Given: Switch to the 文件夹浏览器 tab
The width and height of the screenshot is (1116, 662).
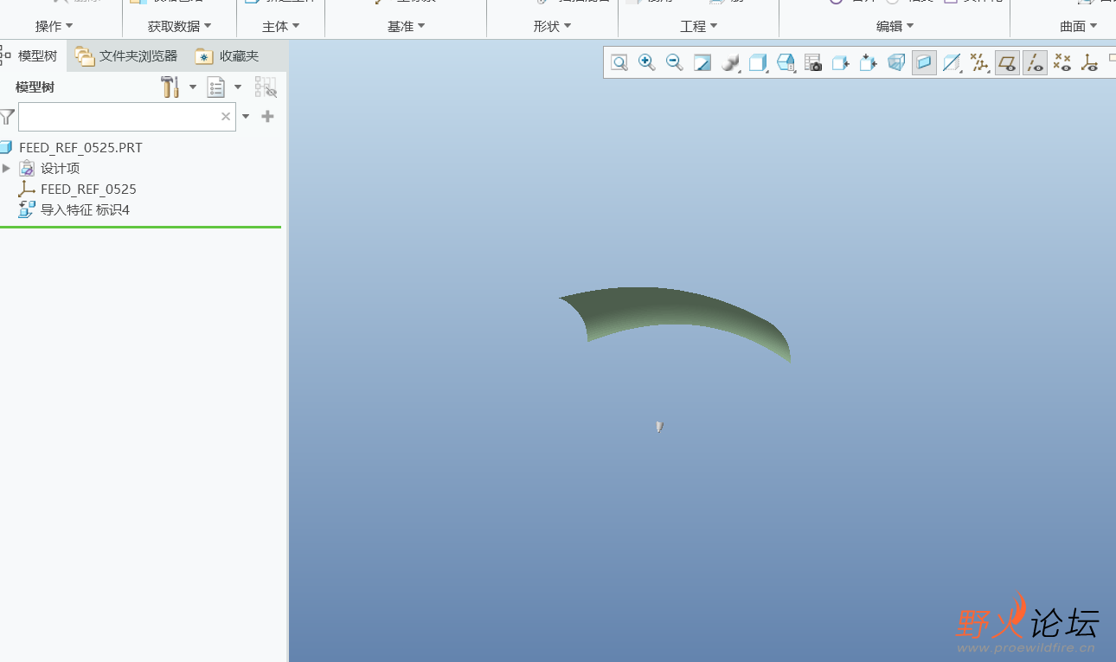Looking at the screenshot, I should [x=126, y=56].
